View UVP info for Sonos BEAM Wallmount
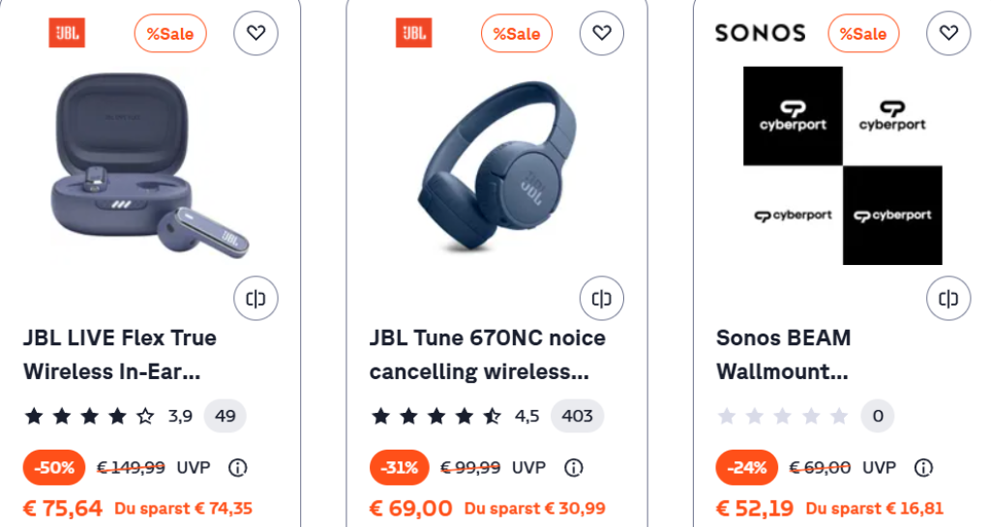This screenshot has width=991, height=527. [x=923, y=468]
